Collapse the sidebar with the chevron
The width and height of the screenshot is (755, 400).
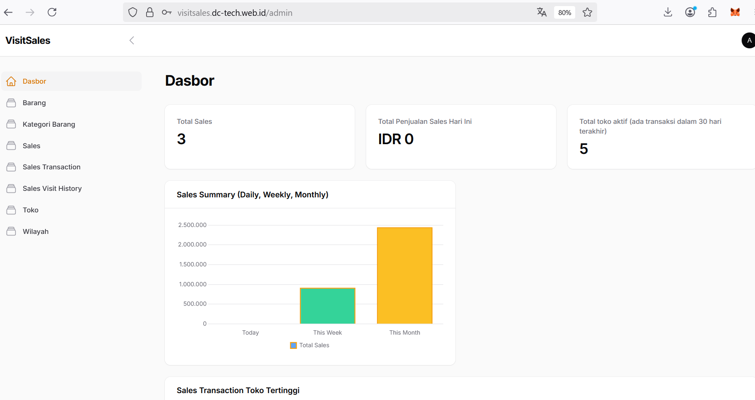132,40
